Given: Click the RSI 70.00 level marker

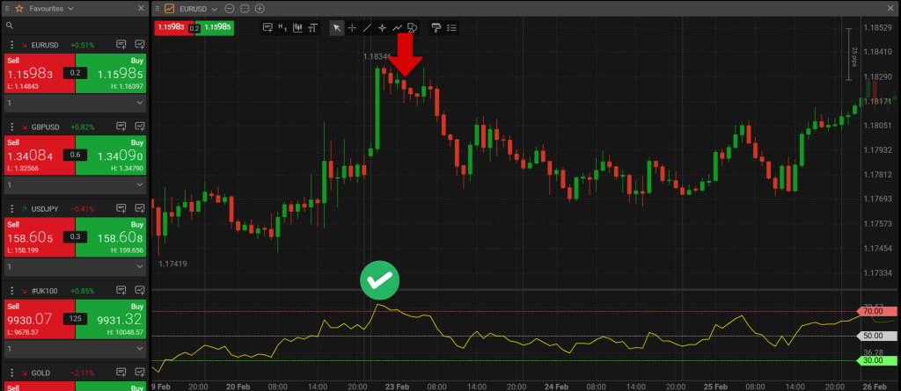Looking at the screenshot, I should (x=874, y=311).
